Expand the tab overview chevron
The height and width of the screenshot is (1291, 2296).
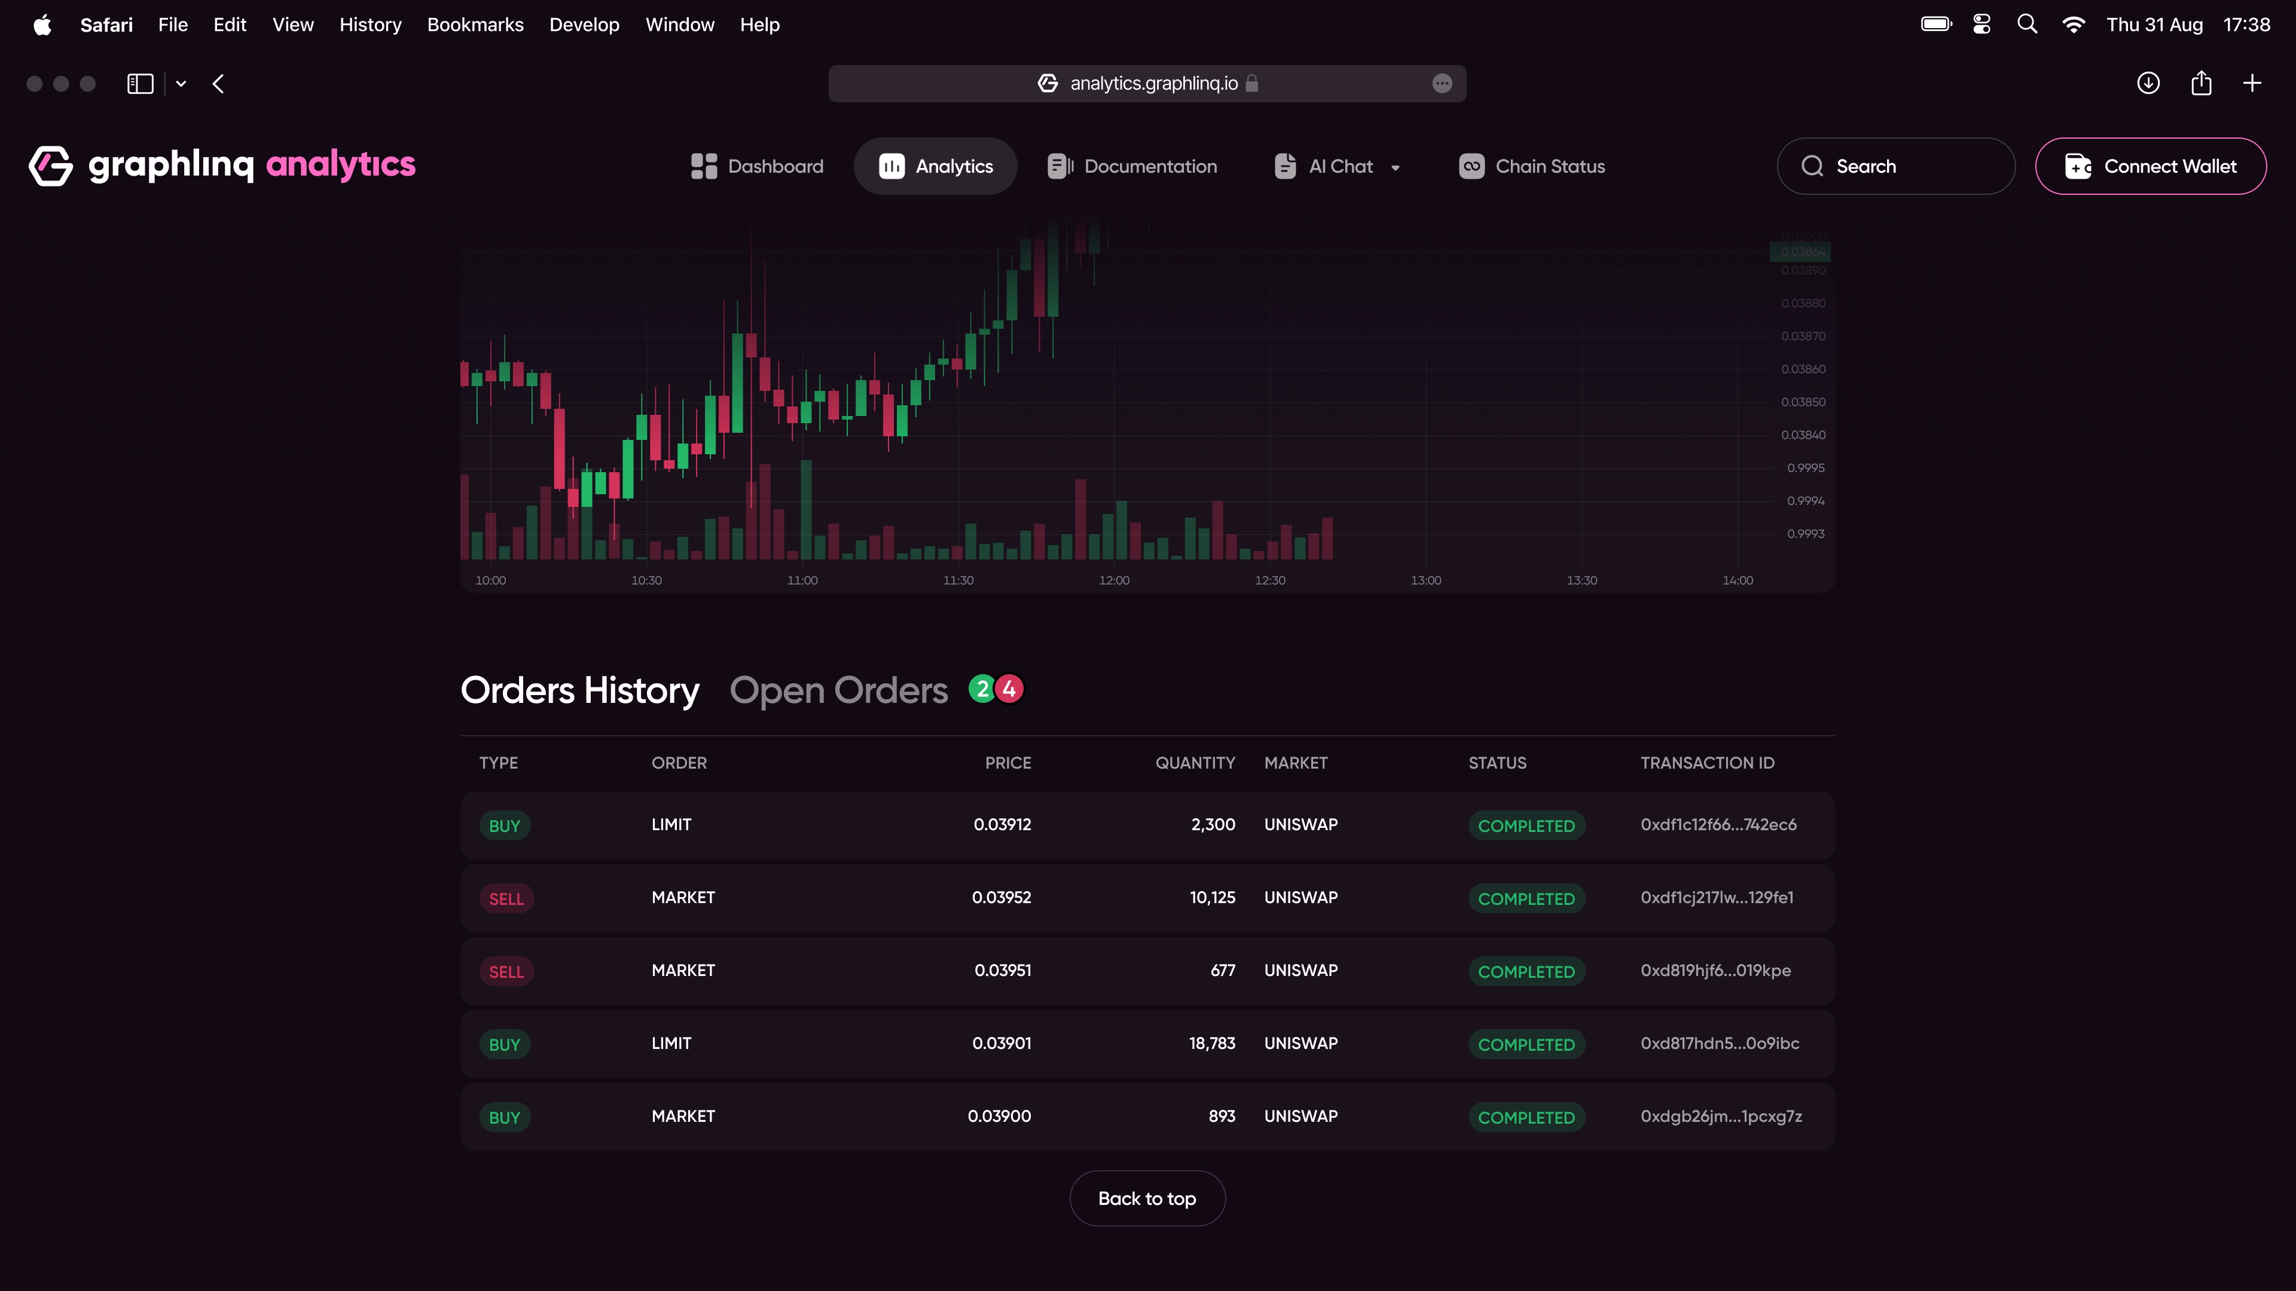pos(181,83)
